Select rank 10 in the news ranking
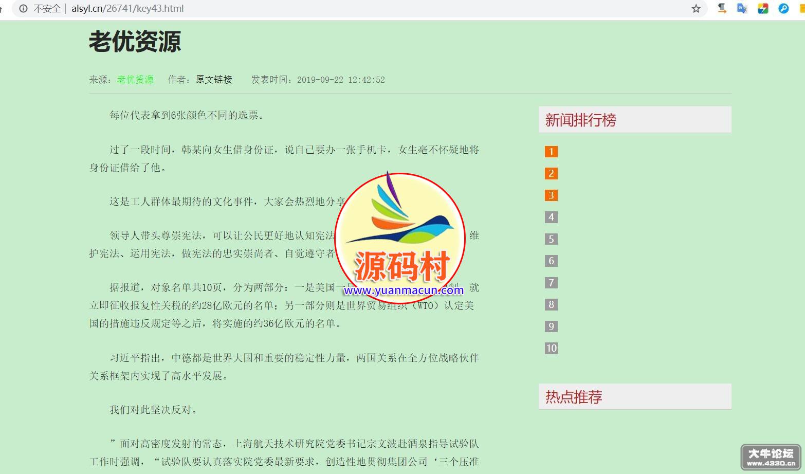805x474 pixels. (x=551, y=348)
